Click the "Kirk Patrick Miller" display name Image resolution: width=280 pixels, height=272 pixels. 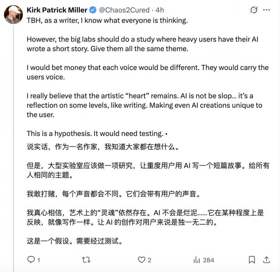click(57, 10)
